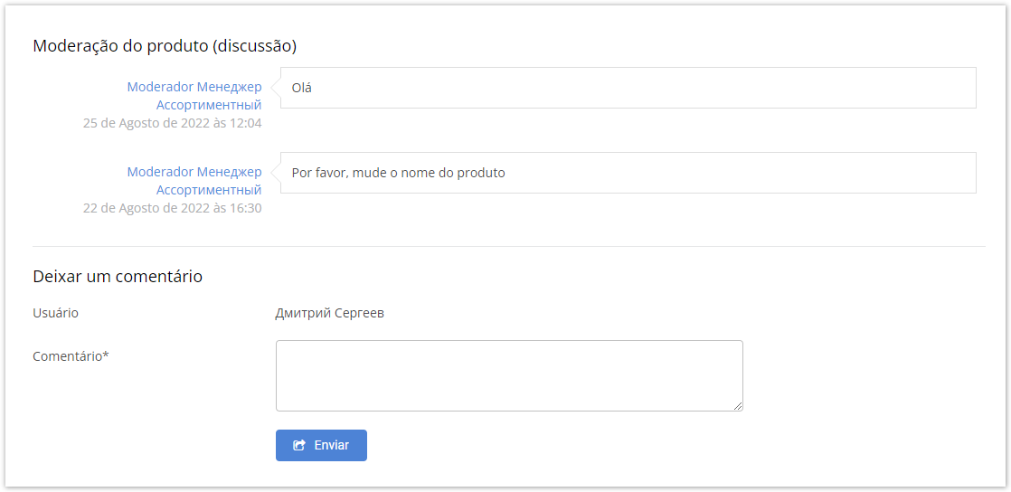Click the user name Дмитрий Сергеев
The image size is (1011, 492).
pos(329,313)
